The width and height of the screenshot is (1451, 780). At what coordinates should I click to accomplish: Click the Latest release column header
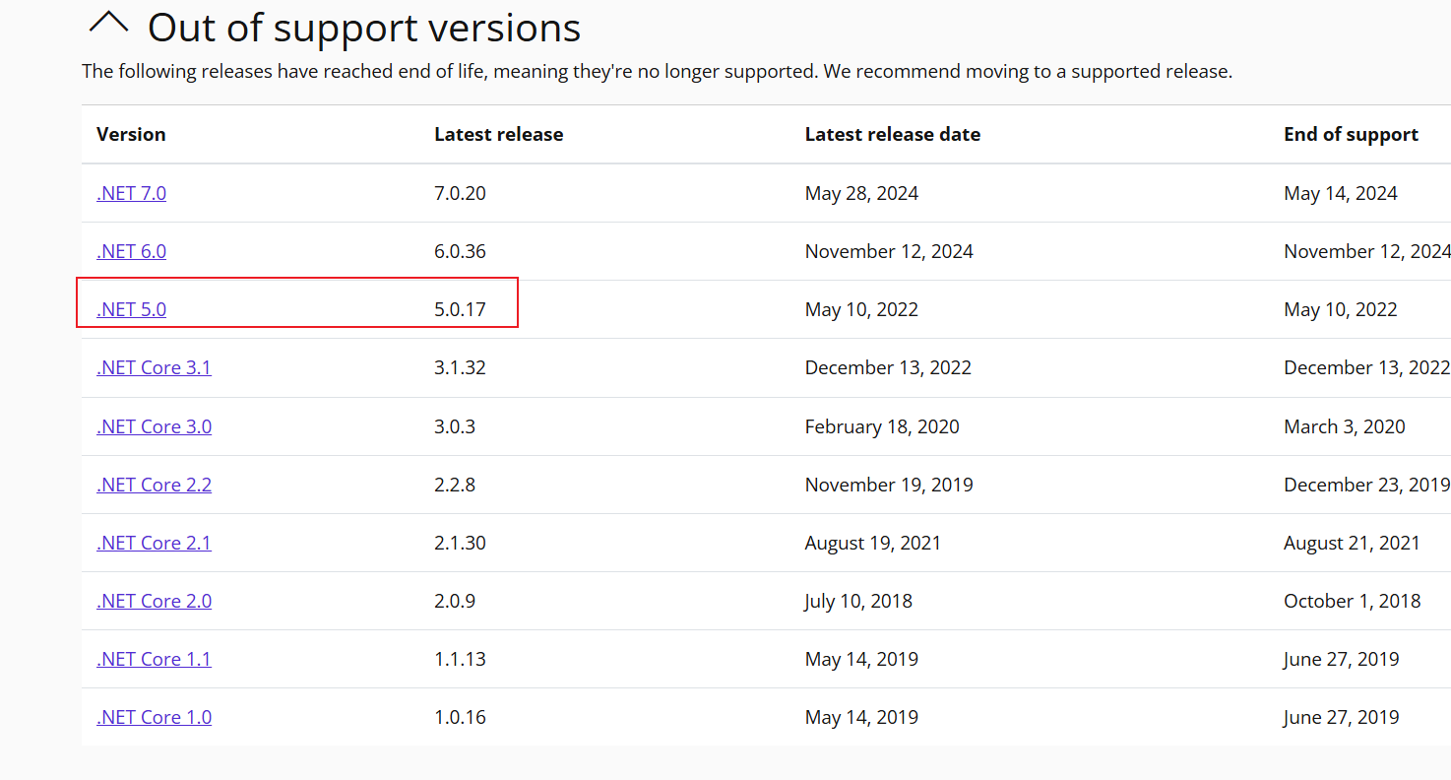pyautogui.click(x=498, y=134)
